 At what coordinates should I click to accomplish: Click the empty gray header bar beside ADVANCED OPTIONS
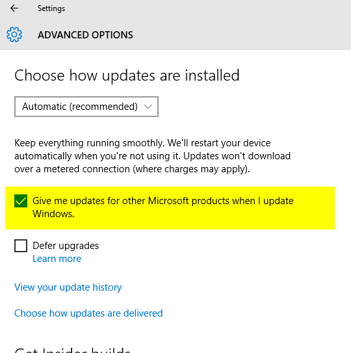pyautogui.click(x=241, y=35)
